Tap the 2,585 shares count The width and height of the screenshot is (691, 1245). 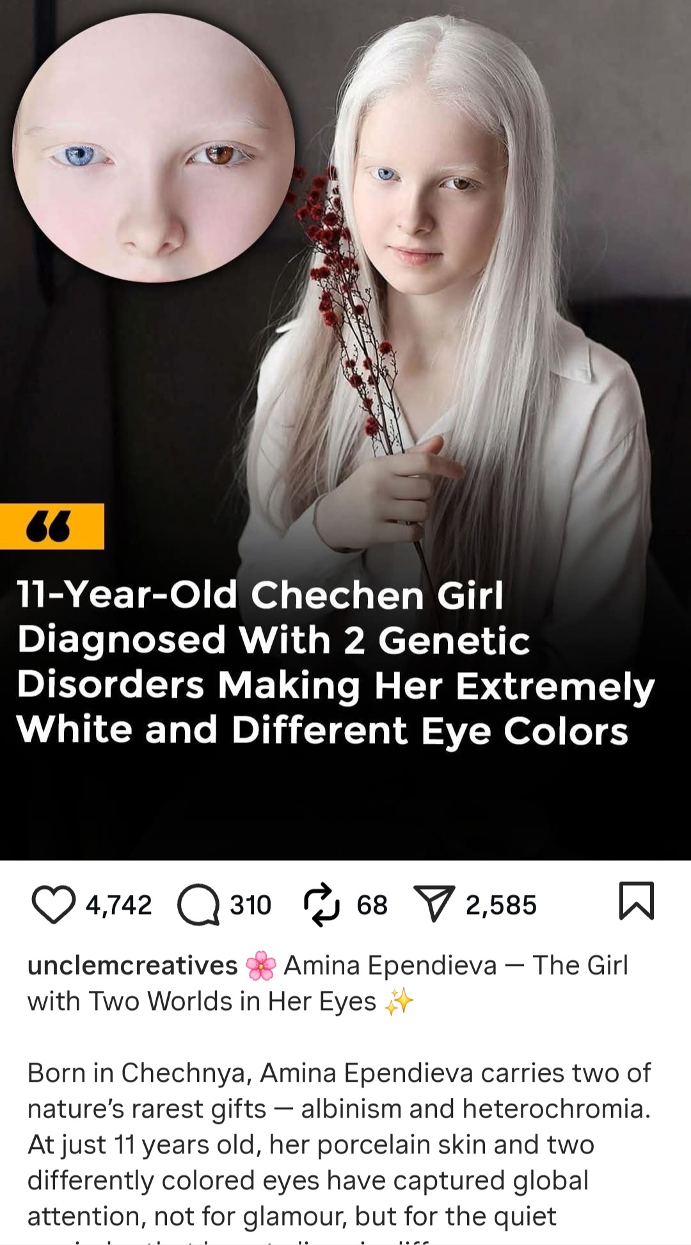pyautogui.click(x=501, y=905)
